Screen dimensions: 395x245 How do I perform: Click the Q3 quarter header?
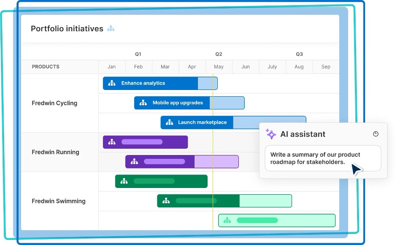click(299, 54)
